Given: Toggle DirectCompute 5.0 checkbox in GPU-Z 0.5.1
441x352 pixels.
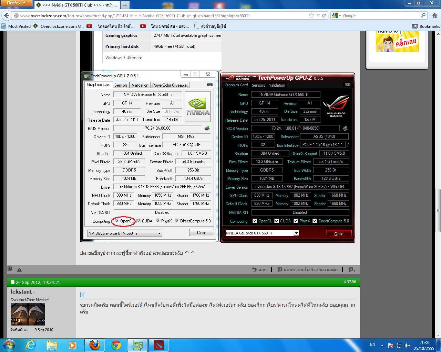Looking at the screenshot, I should [177, 221].
